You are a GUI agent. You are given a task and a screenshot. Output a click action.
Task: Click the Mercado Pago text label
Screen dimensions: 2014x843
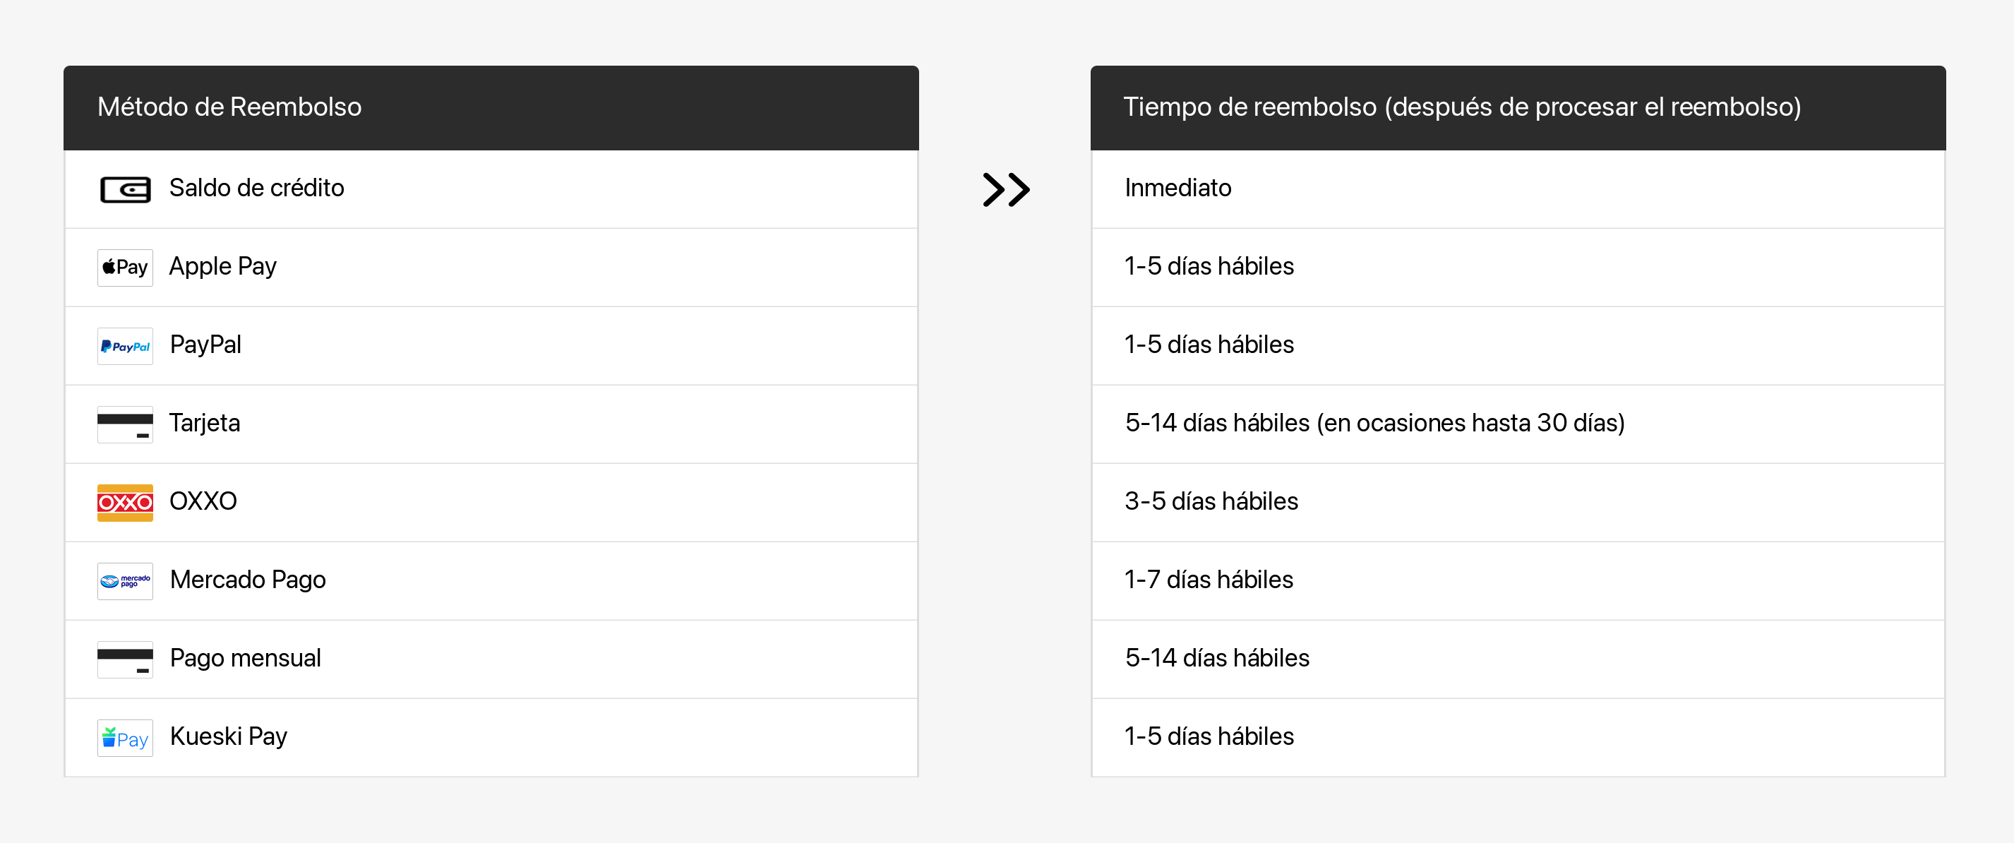[x=248, y=580]
